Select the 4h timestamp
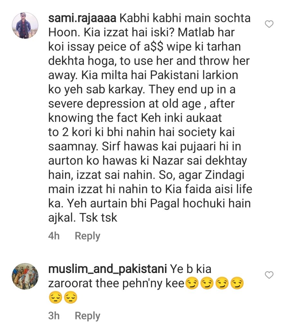Image resolution: width=290 pixels, height=330 pixels. point(54,236)
